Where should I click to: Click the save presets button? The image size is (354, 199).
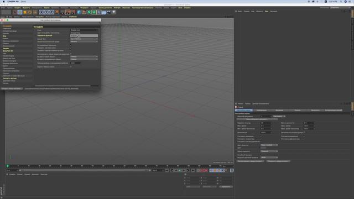point(278,161)
